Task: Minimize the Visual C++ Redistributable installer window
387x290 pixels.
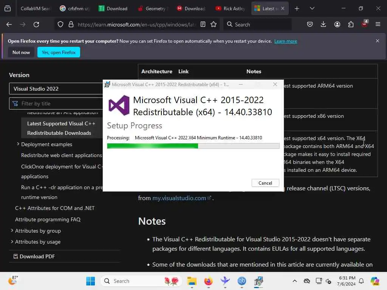Action: [241, 84]
